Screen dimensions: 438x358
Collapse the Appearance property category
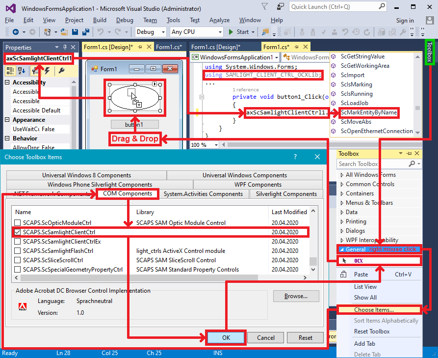7,120
